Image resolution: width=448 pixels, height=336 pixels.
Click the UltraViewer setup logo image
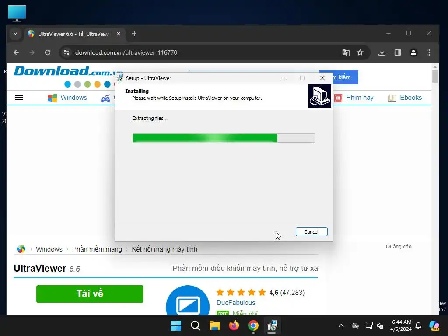[319, 96]
